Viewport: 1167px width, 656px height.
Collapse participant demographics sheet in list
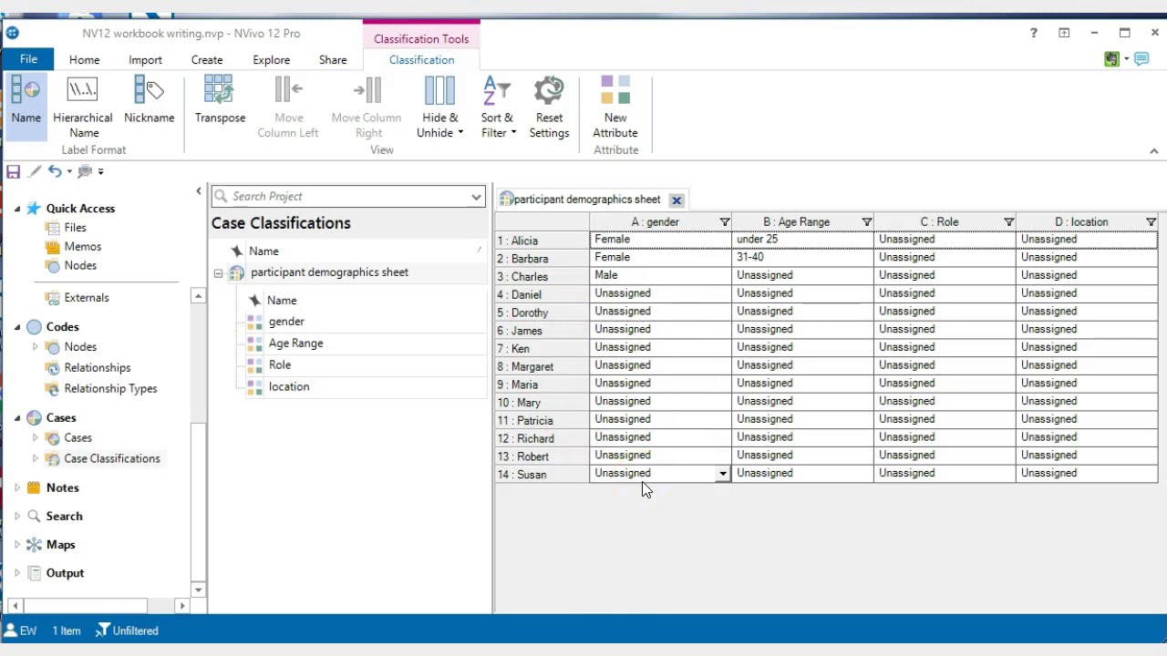point(218,273)
